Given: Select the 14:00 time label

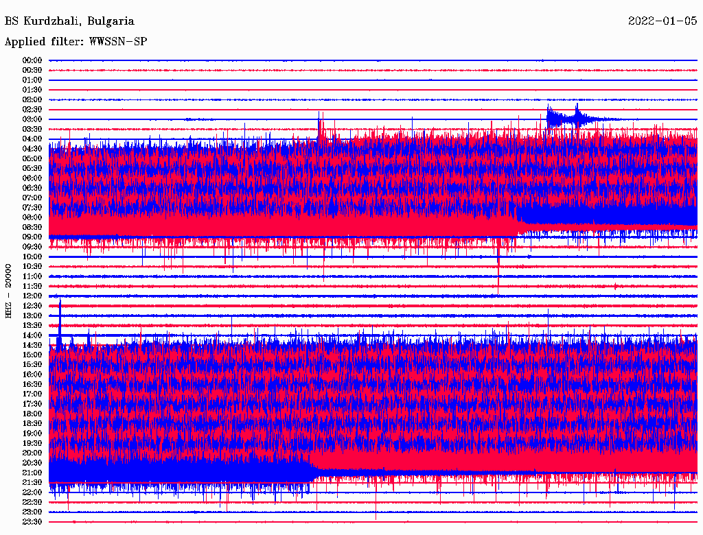Looking at the screenshot, I should [32, 335].
